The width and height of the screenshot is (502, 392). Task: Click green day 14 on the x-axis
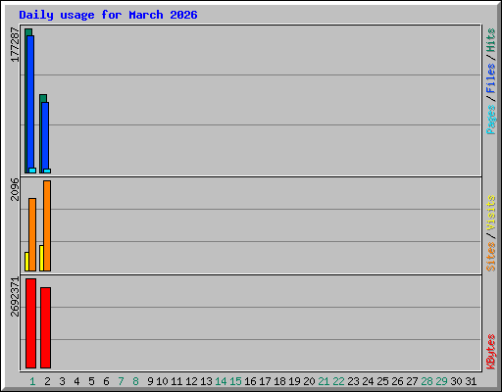point(221,381)
